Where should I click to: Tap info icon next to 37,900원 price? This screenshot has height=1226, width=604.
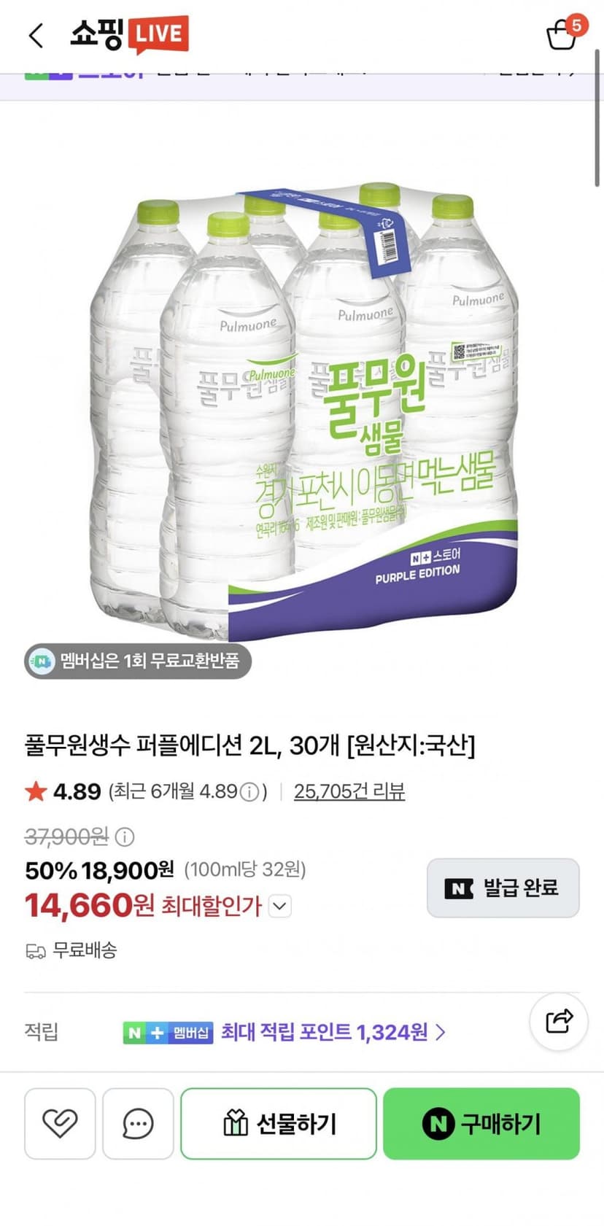click(125, 837)
